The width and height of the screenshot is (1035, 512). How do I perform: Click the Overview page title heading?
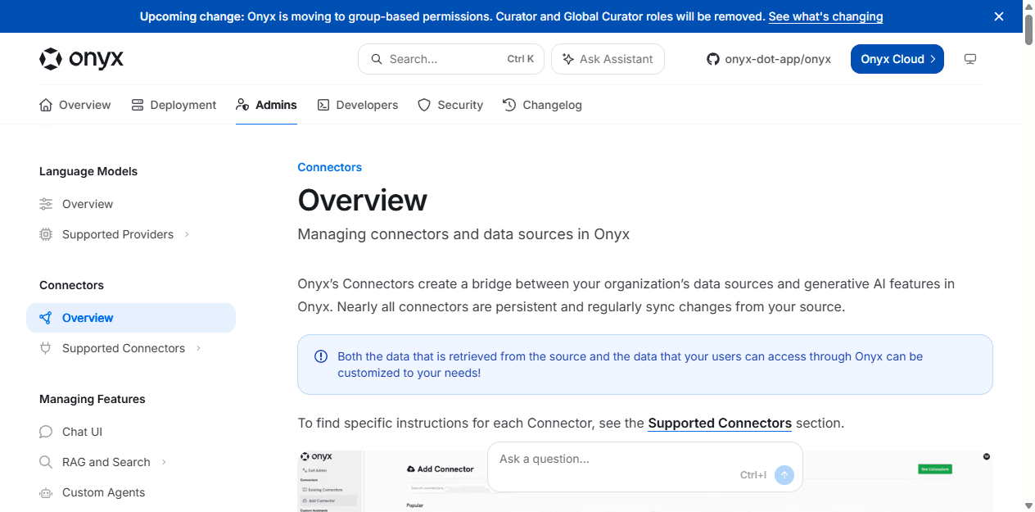point(363,201)
